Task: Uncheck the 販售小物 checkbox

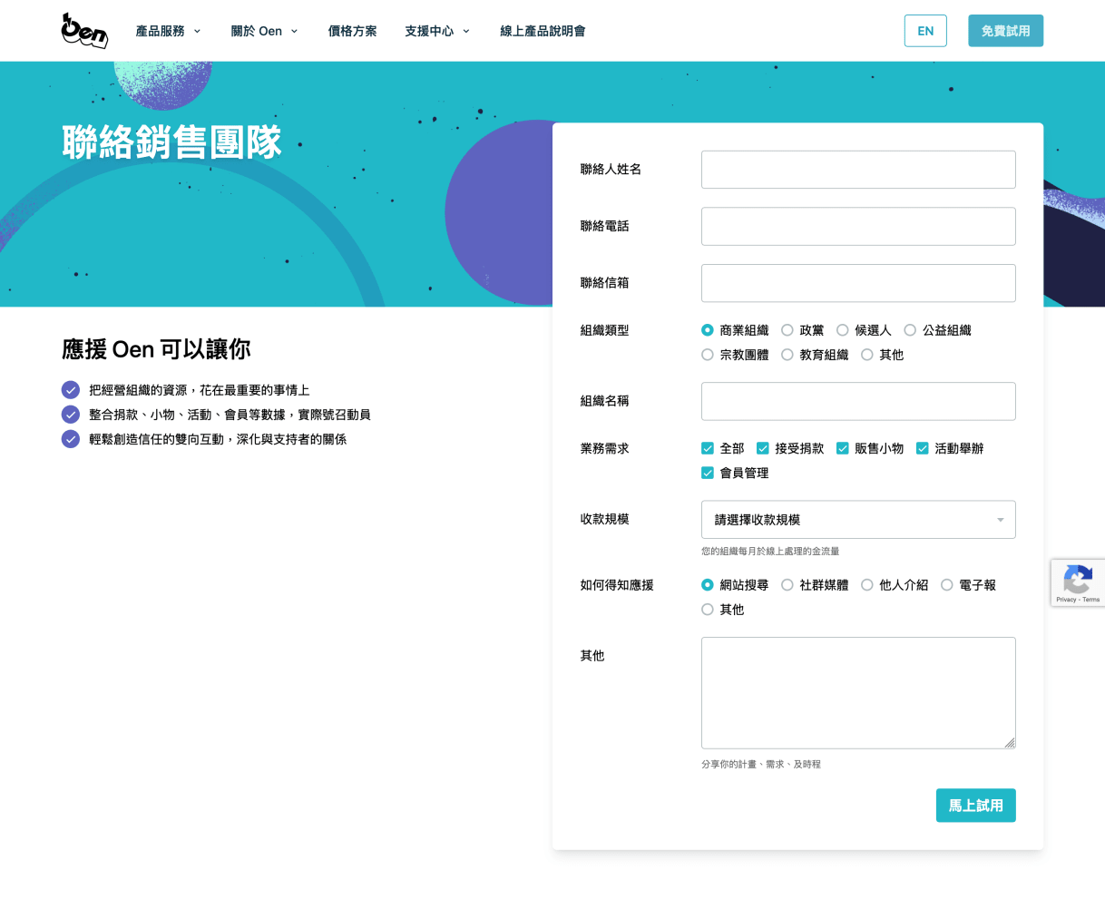Action: click(x=843, y=448)
